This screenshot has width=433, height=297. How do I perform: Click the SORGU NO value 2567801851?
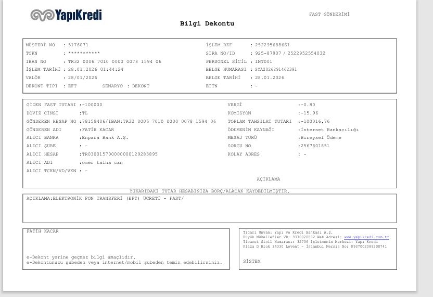pyautogui.click(x=315, y=146)
